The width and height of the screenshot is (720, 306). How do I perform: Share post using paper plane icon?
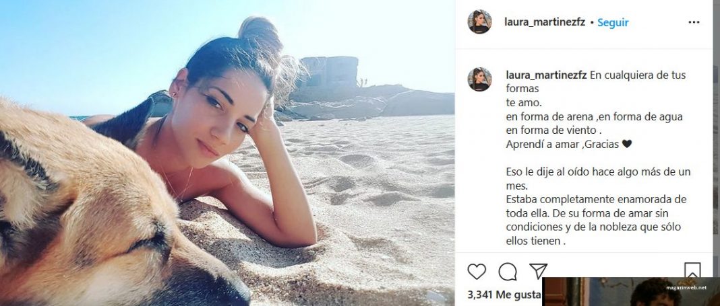tap(538, 271)
